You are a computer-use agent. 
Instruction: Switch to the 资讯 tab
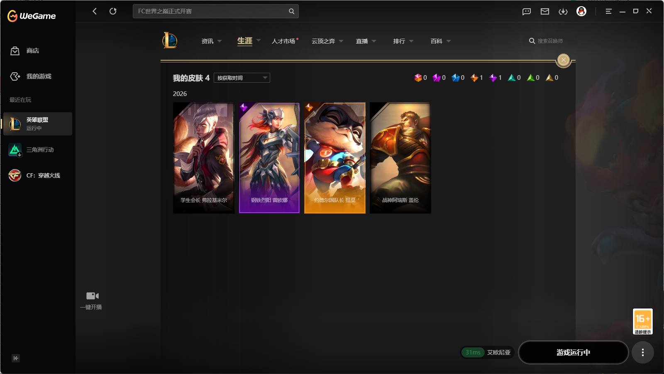click(207, 41)
